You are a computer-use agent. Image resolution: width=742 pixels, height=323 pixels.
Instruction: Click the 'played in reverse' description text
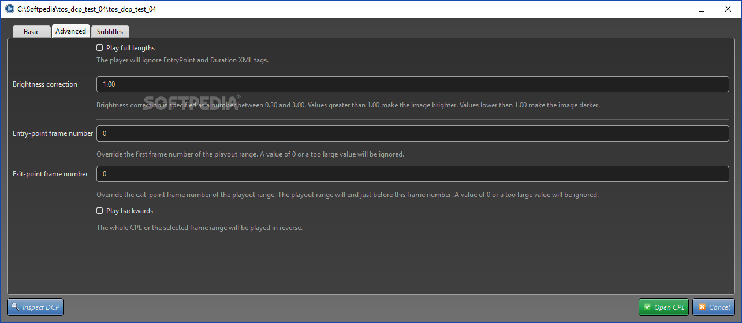[200, 228]
